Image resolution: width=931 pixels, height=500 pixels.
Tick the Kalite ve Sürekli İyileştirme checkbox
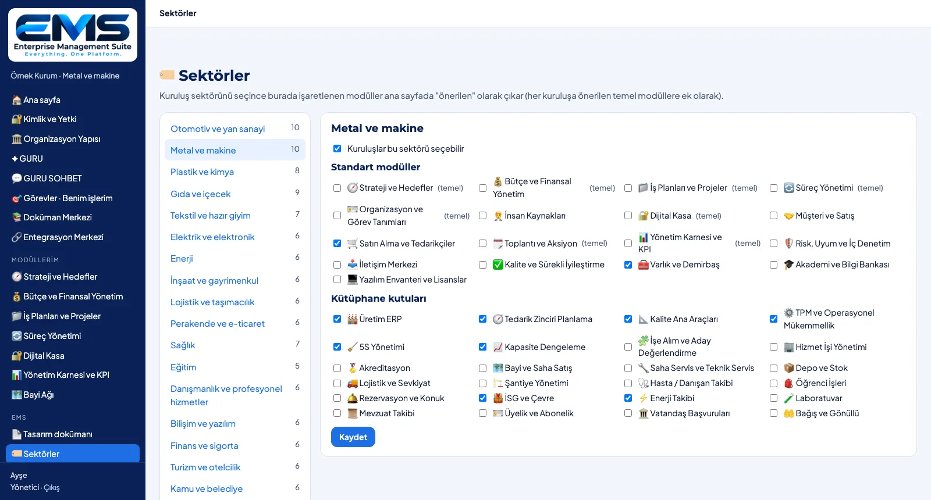point(482,265)
